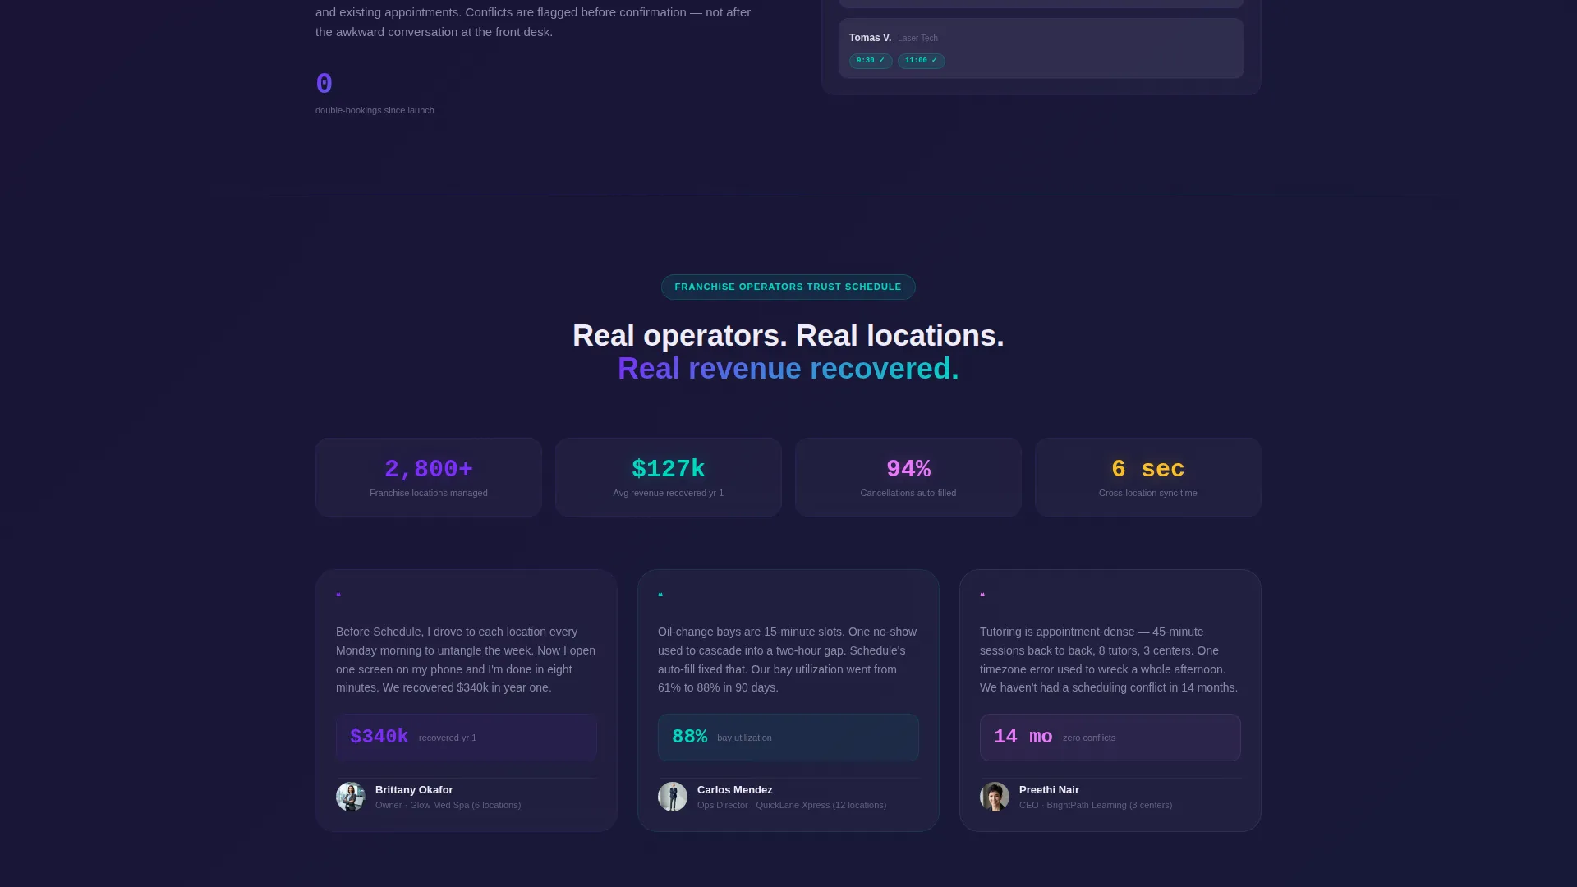
Task: Click 'Ops Director · QuickLane Xpress (12 locations)'
Action: (792, 805)
